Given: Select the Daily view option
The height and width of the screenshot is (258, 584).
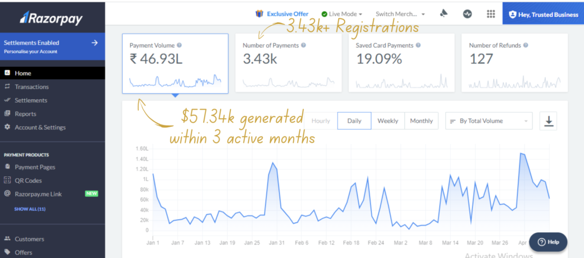Looking at the screenshot, I should point(354,121).
